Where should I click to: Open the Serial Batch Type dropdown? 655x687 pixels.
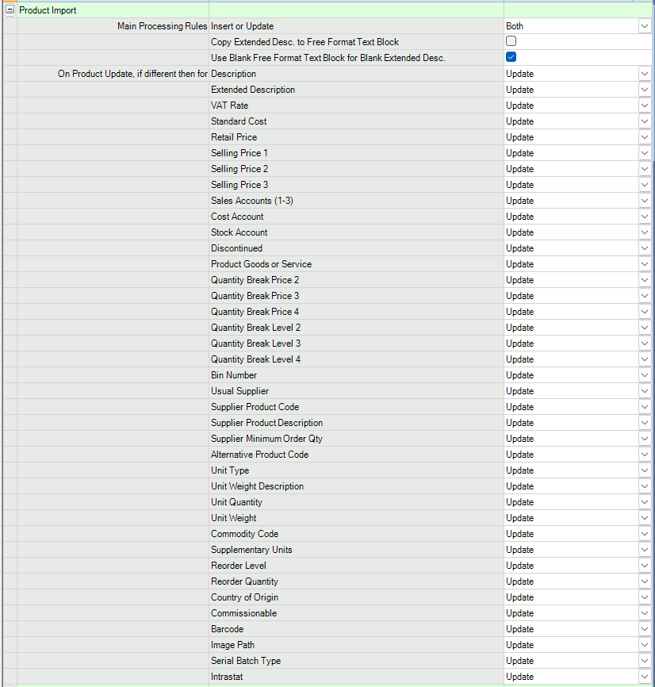pyautogui.click(x=644, y=661)
